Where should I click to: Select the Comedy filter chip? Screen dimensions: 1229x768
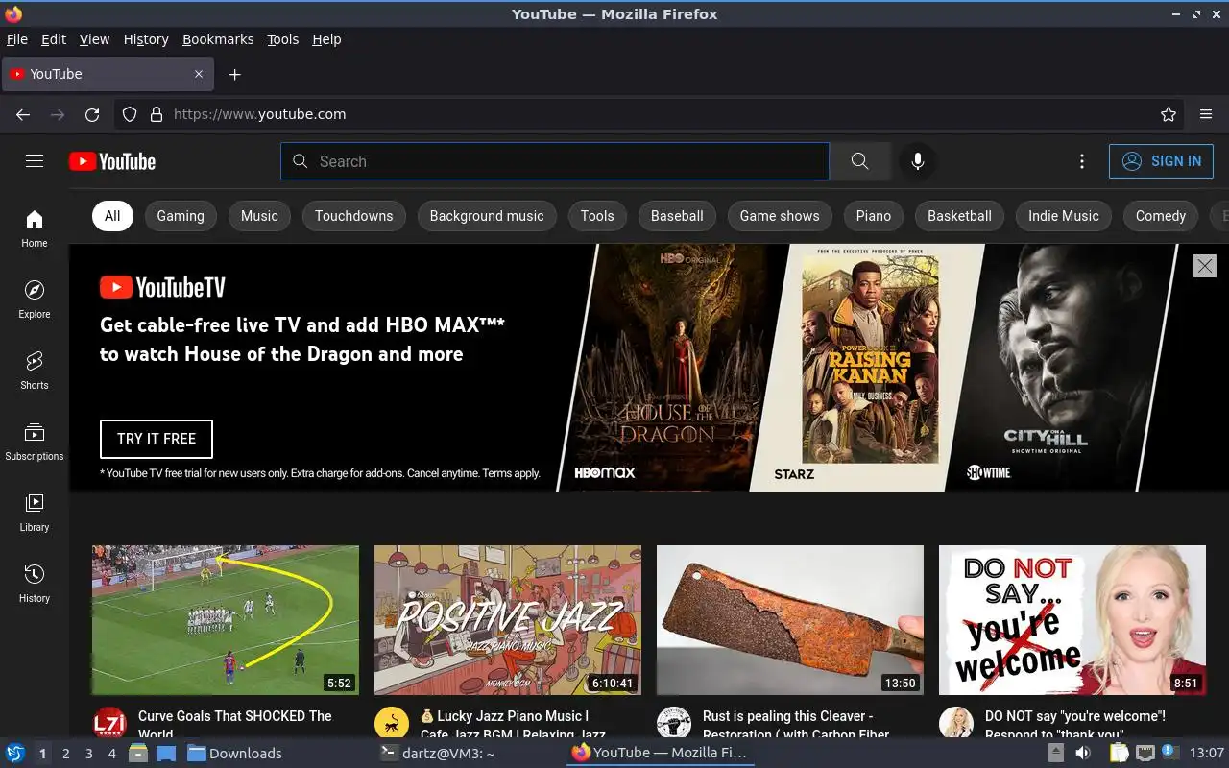[1161, 216]
